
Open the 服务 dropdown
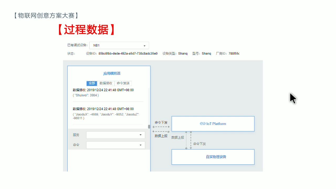(x=115, y=135)
